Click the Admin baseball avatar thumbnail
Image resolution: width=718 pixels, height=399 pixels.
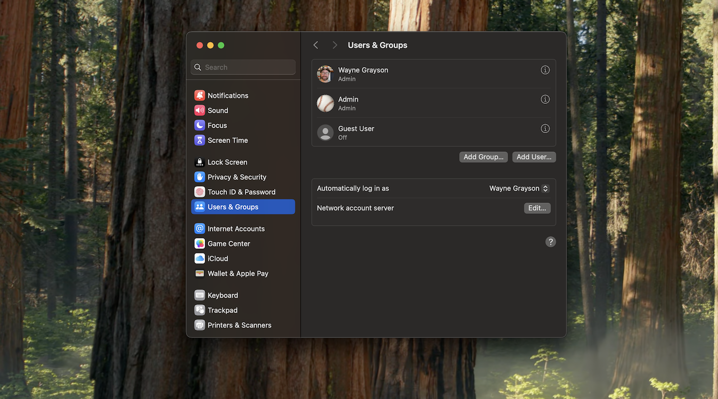(325, 103)
